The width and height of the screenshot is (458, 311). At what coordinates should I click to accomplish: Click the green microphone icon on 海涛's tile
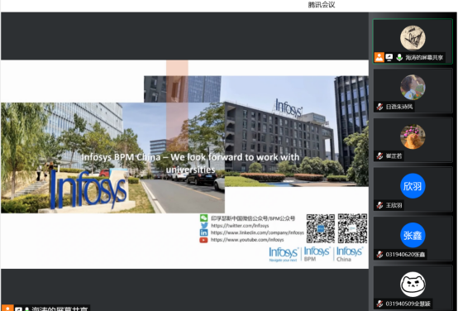click(399, 57)
